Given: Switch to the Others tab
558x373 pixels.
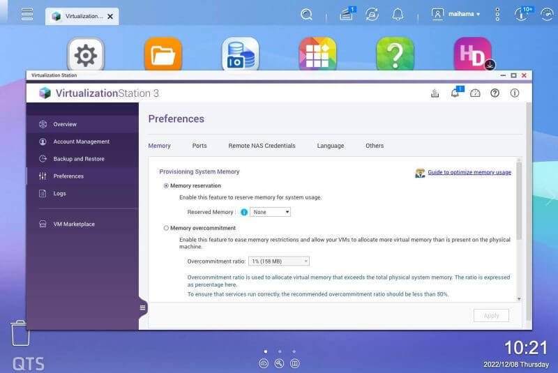Looking at the screenshot, I should pos(375,146).
